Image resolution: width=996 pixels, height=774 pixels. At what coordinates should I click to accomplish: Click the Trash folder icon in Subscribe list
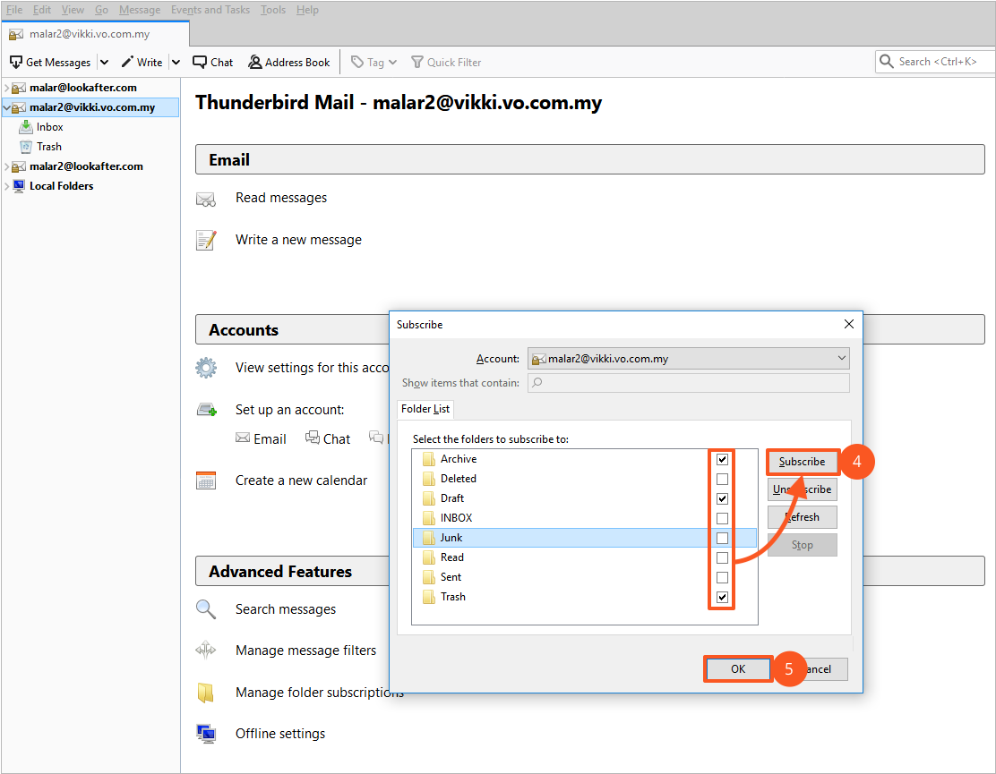[429, 596]
